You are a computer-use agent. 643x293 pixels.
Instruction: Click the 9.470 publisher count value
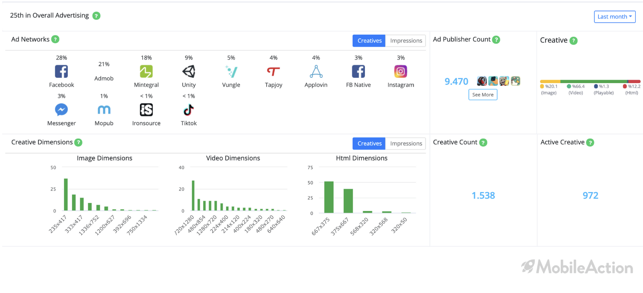(x=456, y=82)
